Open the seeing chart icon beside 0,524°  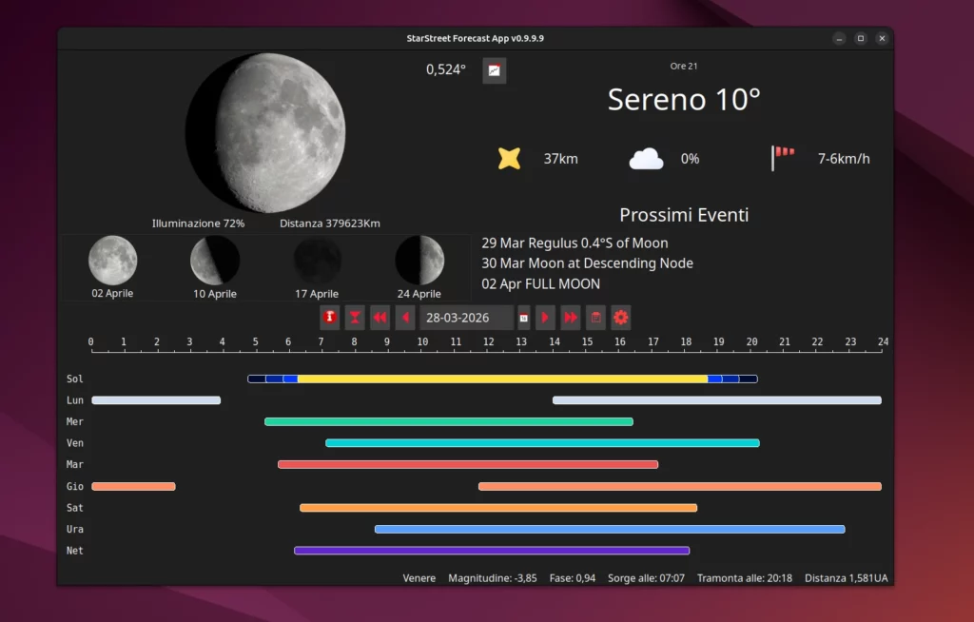coord(494,69)
